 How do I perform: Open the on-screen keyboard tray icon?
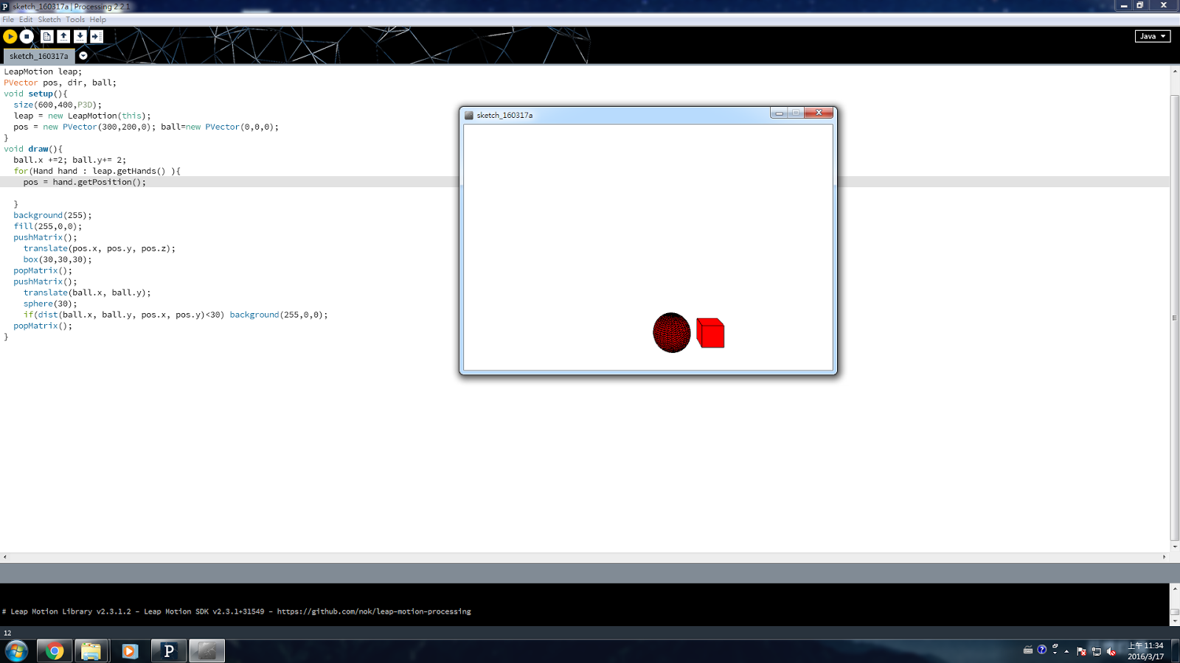tap(1028, 650)
